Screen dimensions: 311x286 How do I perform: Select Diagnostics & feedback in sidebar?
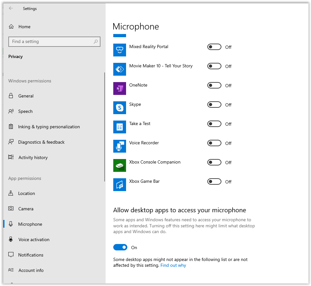(x=41, y=142)
